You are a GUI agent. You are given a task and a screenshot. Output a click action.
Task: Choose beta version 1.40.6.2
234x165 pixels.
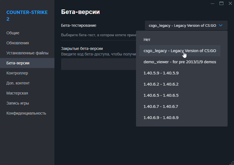(161, 84)
